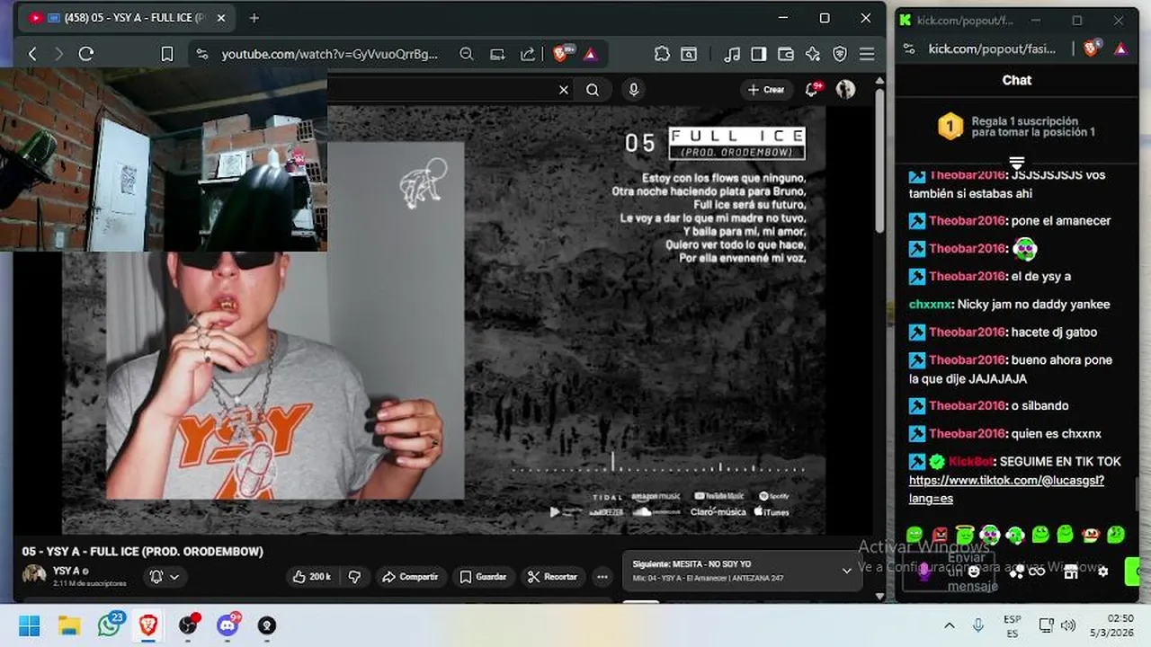Click the YSY A channel avatar
Viewport: 1151px width, 647px height.
tap(34, 574)
